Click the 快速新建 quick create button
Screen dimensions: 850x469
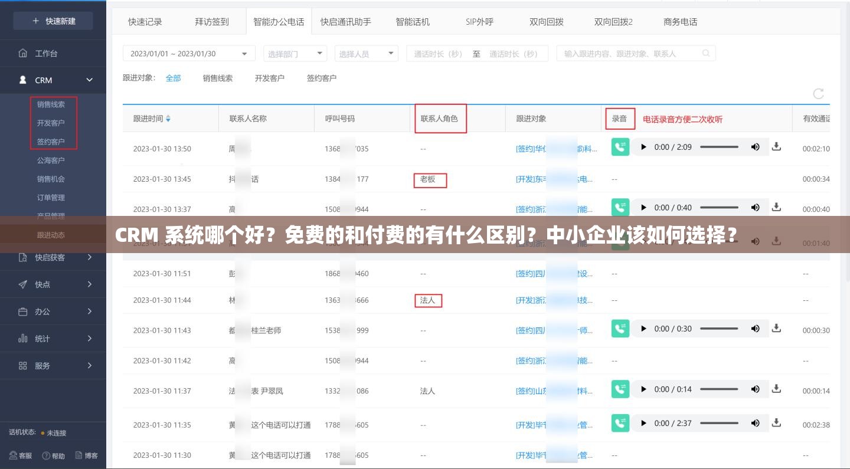53,20
